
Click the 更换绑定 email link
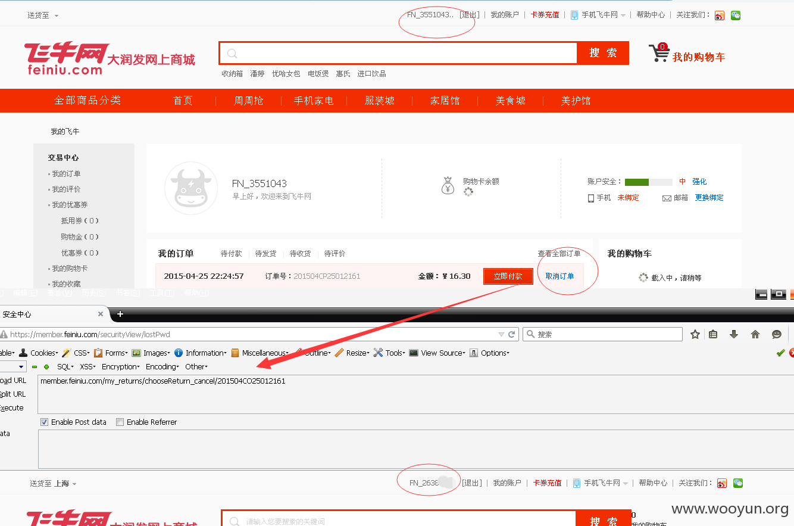pos(709,198)
